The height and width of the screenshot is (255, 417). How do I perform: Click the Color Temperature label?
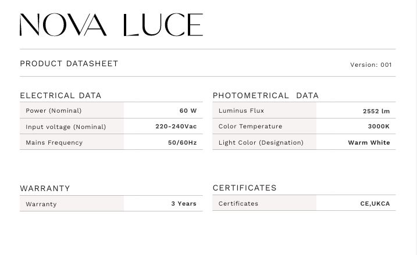pyautogui.click(x=250, y=127)
